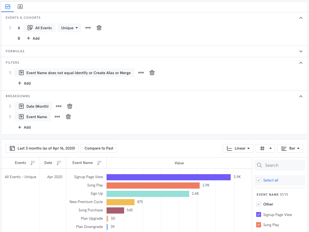
Task: Click the purple Signup Page View bar
Action: click(x=168, y=177)
